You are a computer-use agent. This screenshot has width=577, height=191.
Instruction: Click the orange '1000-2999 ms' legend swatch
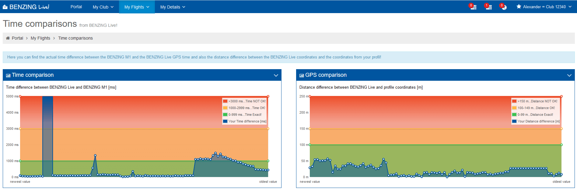point(225,108)
